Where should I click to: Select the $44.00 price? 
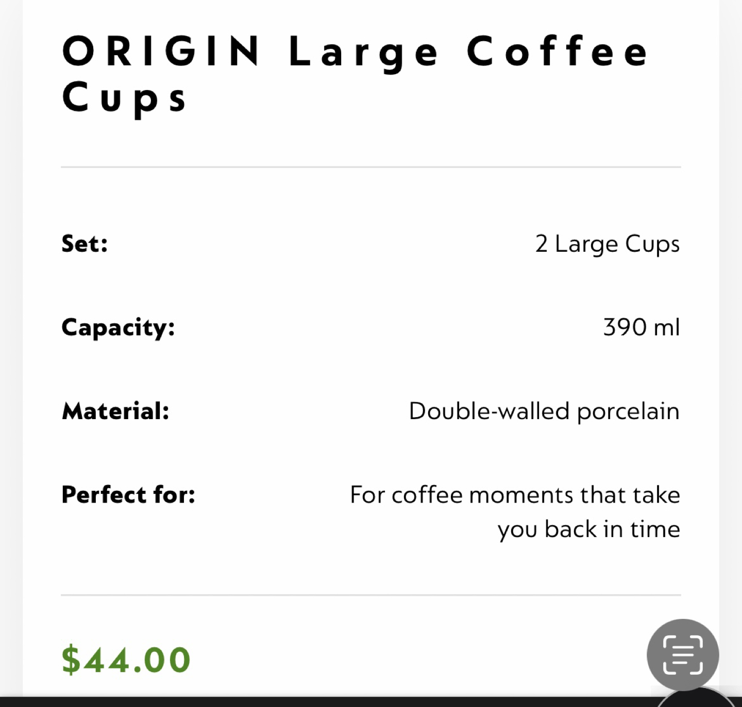tap(126, 660)
